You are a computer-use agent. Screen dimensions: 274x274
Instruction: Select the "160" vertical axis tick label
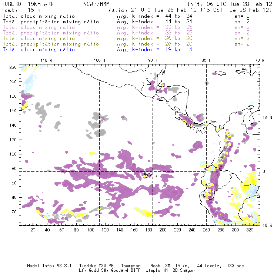13,111
